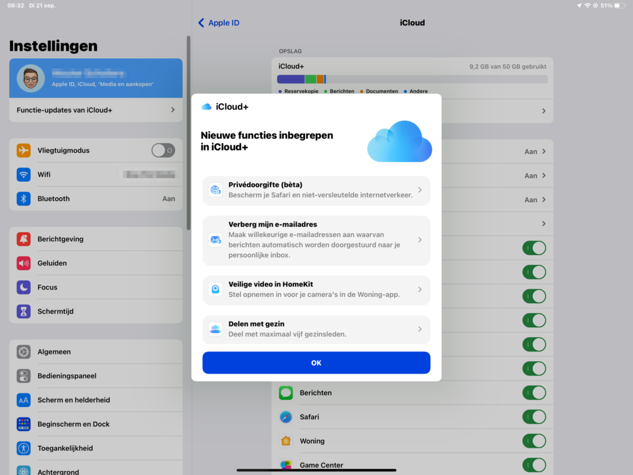The image size is (633, 475).
Task: Select Focus in settings sidebar
Action: click(x=96, y=287)
